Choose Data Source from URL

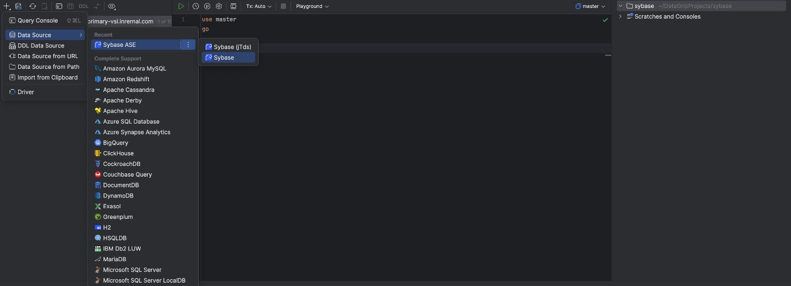point(47,56)
